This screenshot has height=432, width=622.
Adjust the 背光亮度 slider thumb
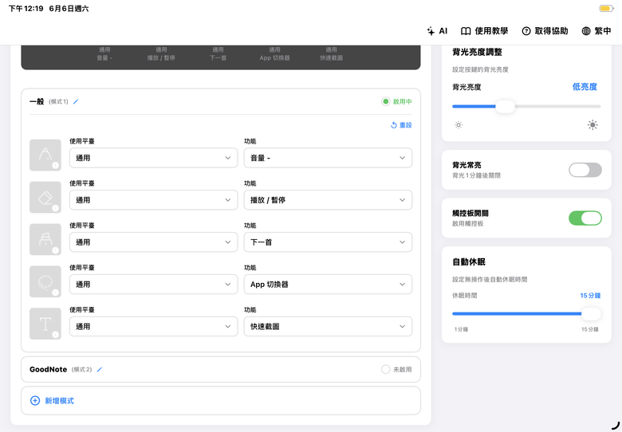[505, 106]
